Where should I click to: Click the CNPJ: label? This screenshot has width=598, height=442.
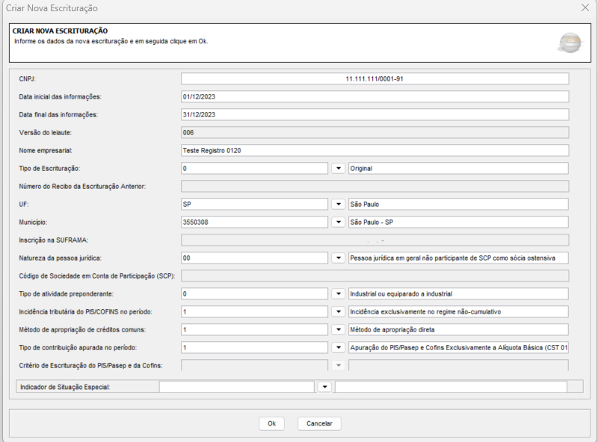tap(27, 79)
